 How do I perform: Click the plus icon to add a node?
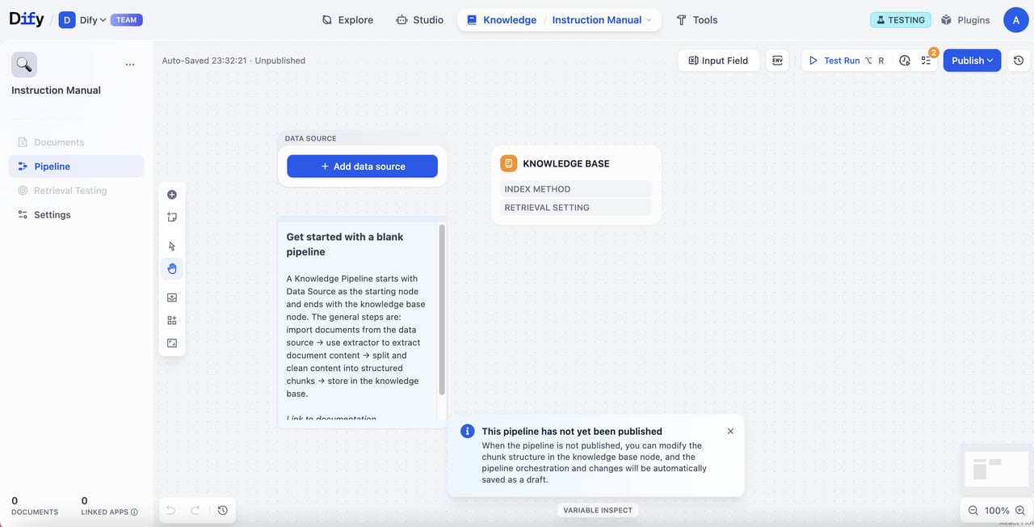point(172,195)
